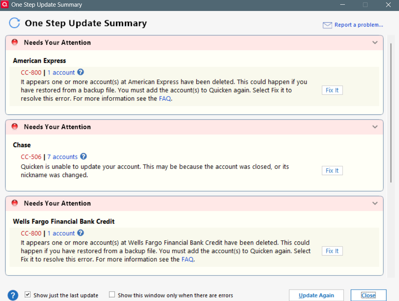The height and width of the screenshot is (301, 399).
Task: Click the Close button at bottom right
Action: 368,296
